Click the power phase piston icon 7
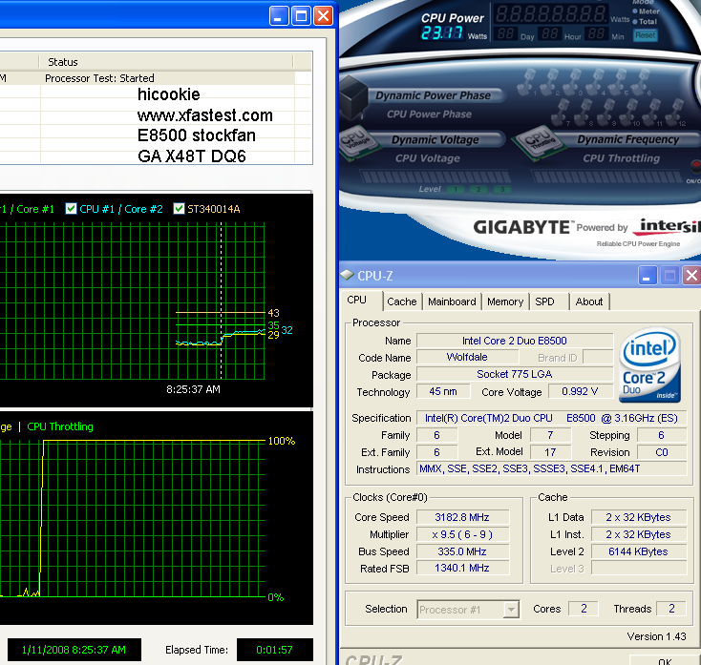701x665 pixels. [x=561, y=112]
